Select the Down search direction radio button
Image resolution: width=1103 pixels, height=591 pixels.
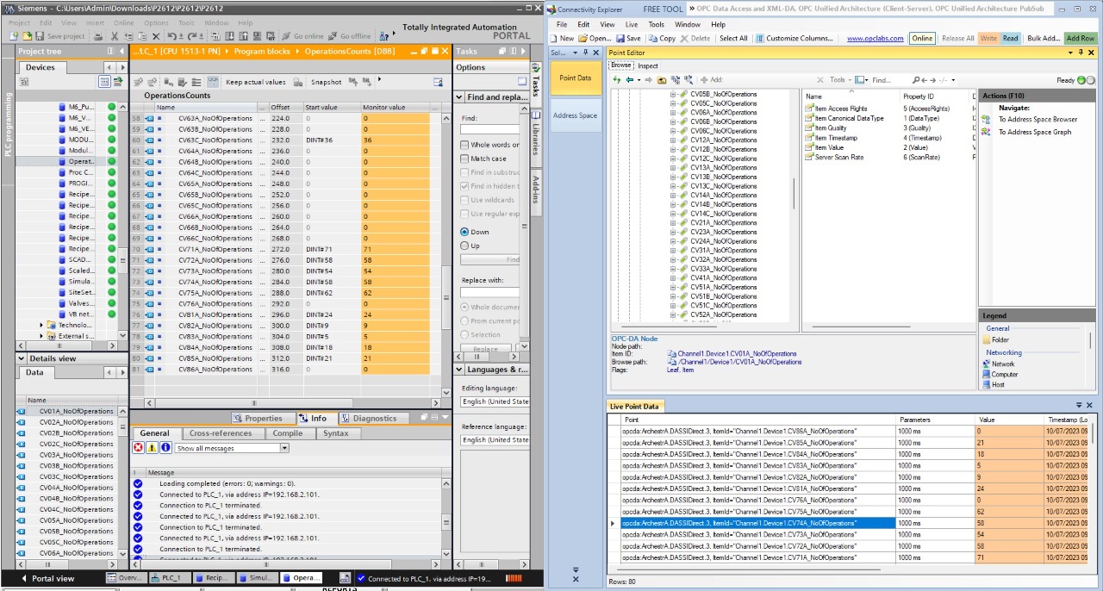pos(464,232)
